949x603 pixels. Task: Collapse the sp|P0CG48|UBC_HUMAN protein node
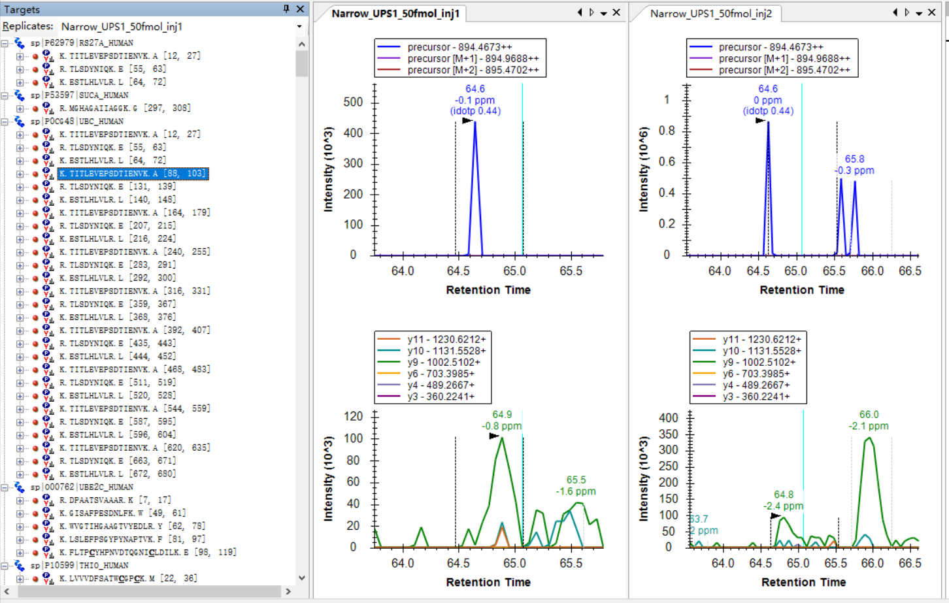(5, 122)
